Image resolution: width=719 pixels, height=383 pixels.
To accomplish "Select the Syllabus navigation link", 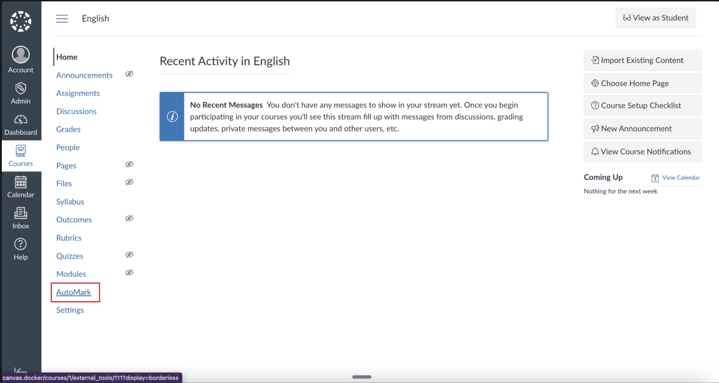I will (70, 201).
